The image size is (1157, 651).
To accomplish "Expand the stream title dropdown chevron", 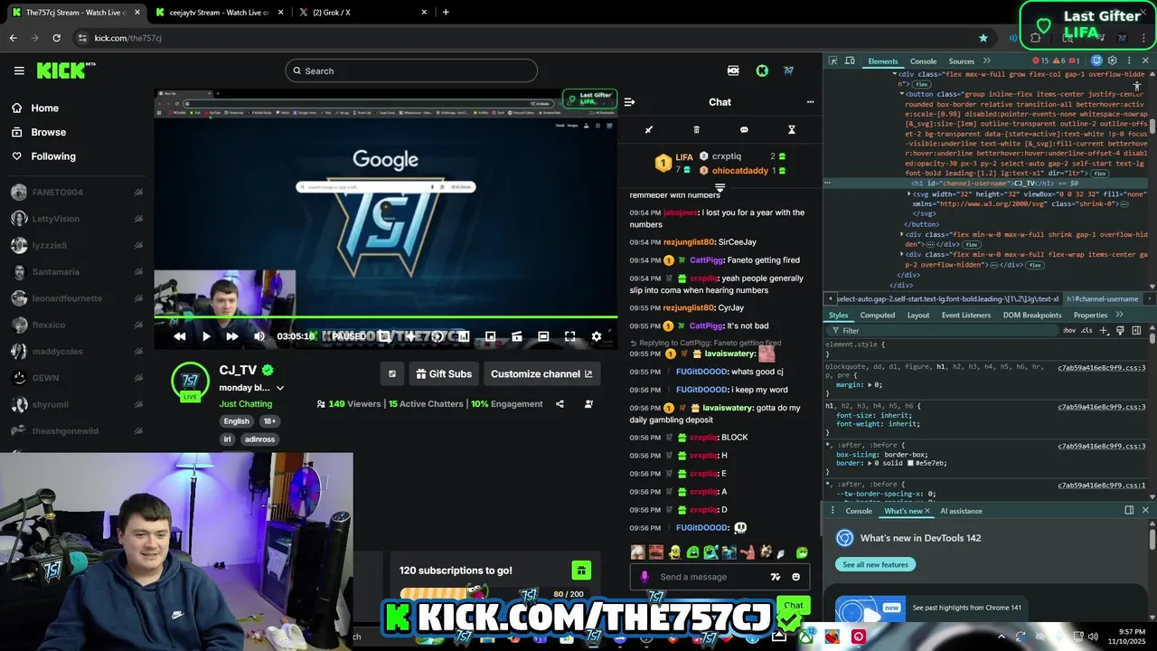I will click(279, 388).
